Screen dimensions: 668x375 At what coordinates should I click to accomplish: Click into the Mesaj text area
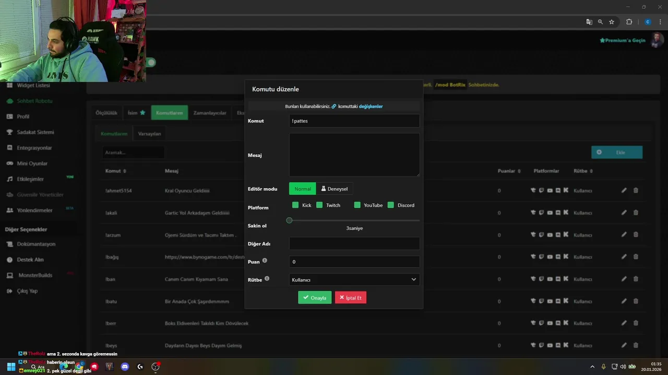[354, 155]
